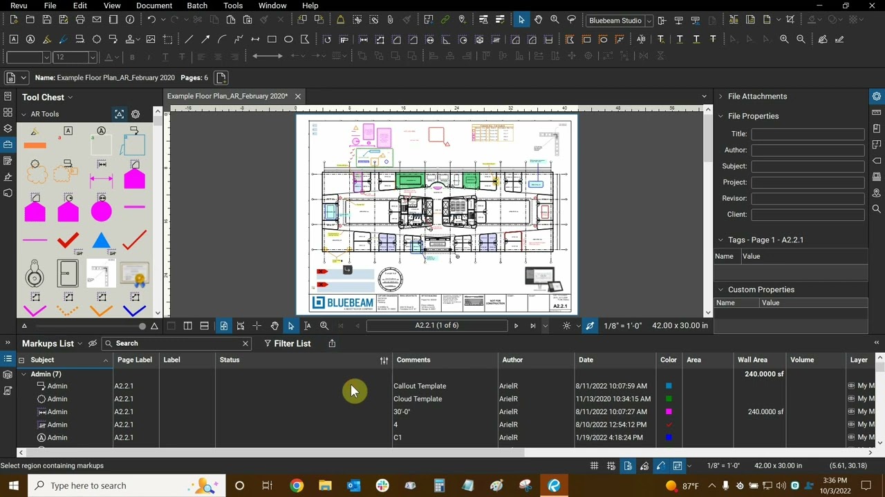
Task: Select the Cloud markup tool
Action: 97,39
